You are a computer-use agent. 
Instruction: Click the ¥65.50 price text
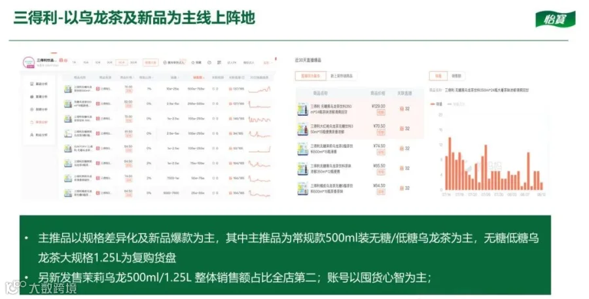click(x=379, y=166)
